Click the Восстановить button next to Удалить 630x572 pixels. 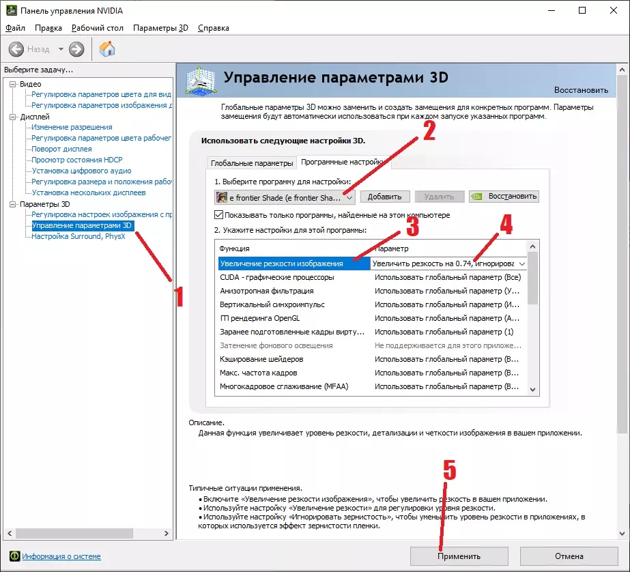coord(504,197)
